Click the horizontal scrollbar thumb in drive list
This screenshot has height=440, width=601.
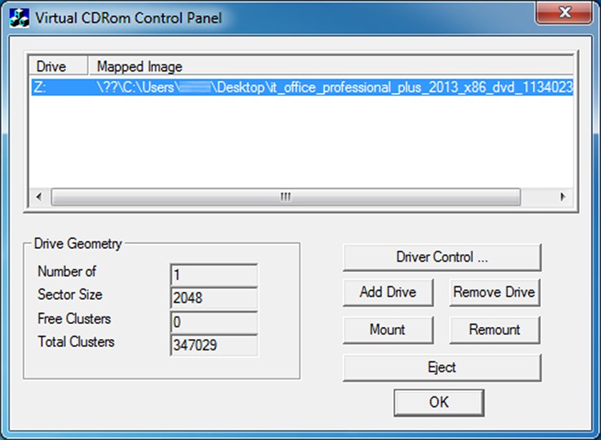pos(285,197)
